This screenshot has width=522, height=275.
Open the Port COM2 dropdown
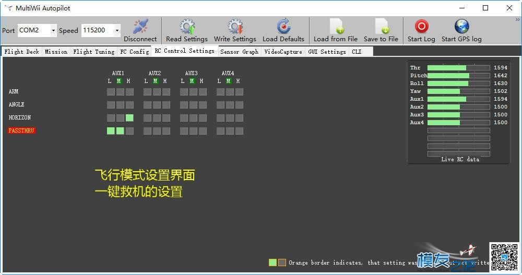point(53,30)
